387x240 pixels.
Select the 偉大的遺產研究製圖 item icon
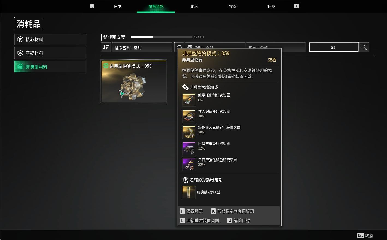point(189,116)
